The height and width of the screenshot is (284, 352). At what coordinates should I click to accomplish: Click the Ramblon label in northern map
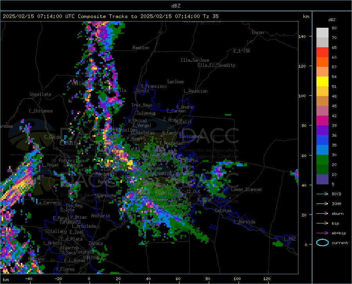click(141, 48)
